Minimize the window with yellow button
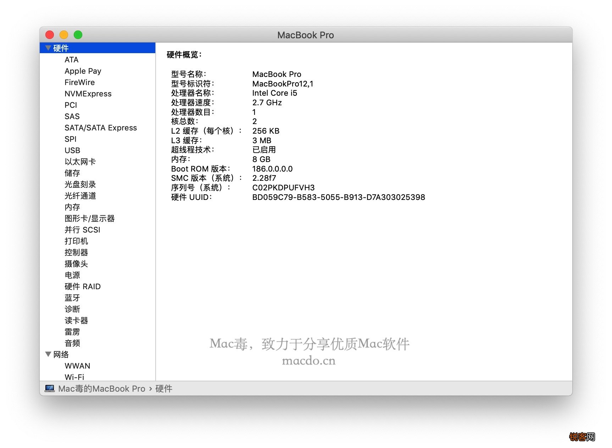This screenshot has height=448, width=612. pos(64,35)
